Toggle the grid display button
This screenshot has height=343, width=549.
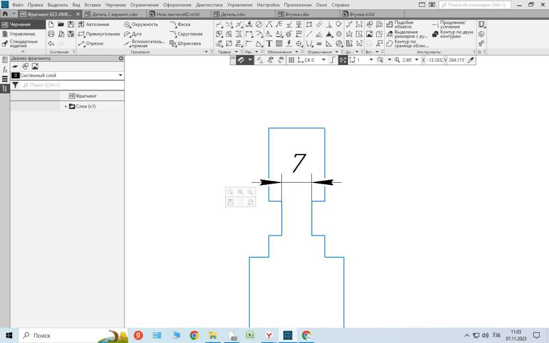coord(291,60)
